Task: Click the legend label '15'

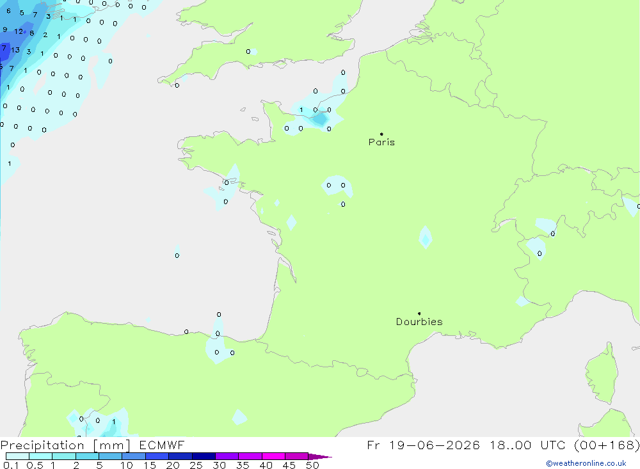Action: click(x=150, y=465)
